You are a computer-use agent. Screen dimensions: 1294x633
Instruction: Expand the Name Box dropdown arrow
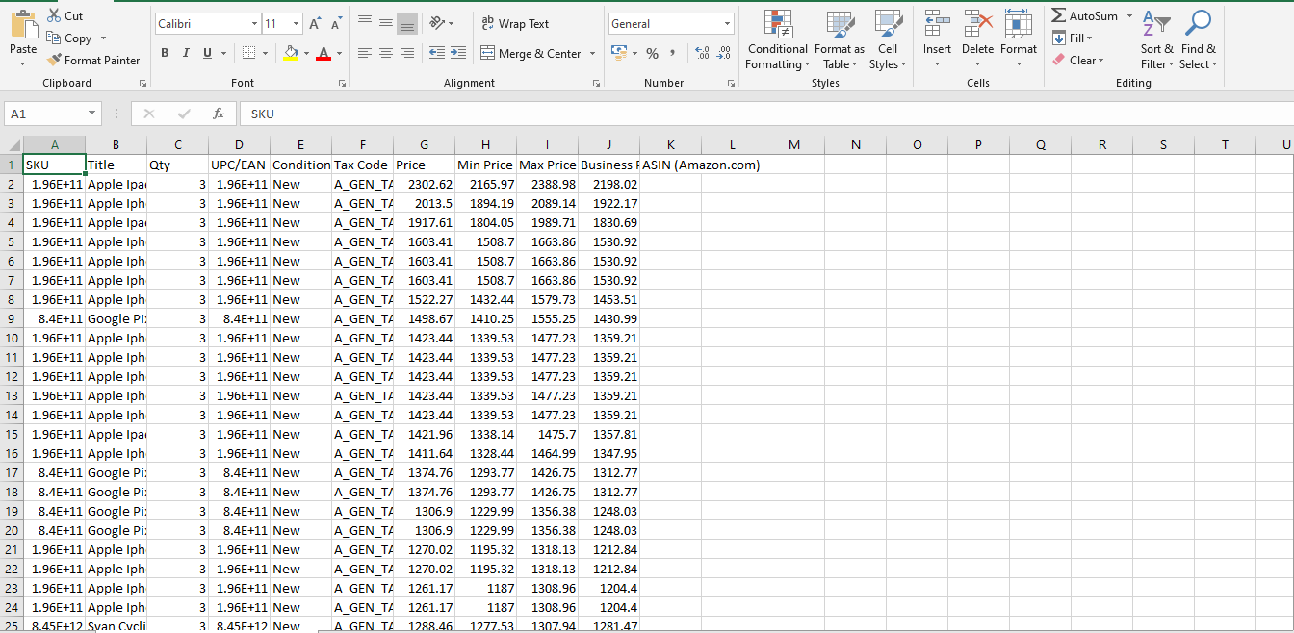pyautogui.click(x=92, y=114)
